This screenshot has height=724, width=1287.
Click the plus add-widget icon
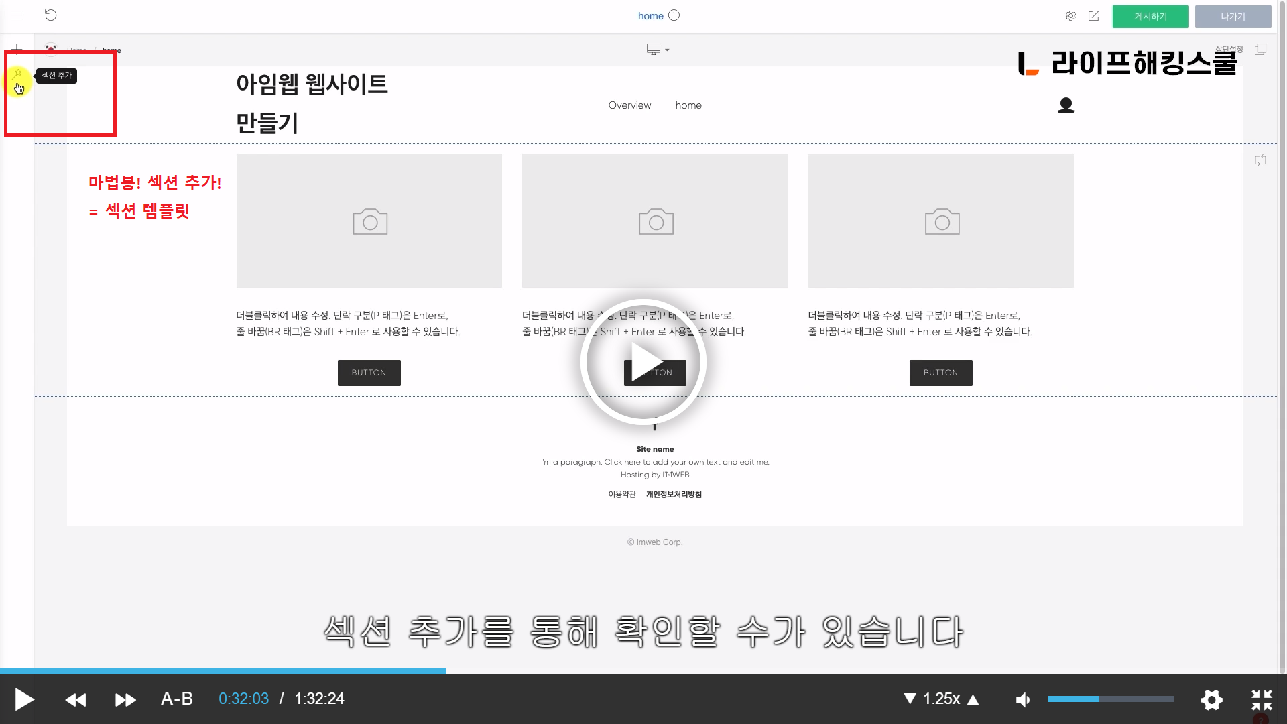tap(17, 49)
